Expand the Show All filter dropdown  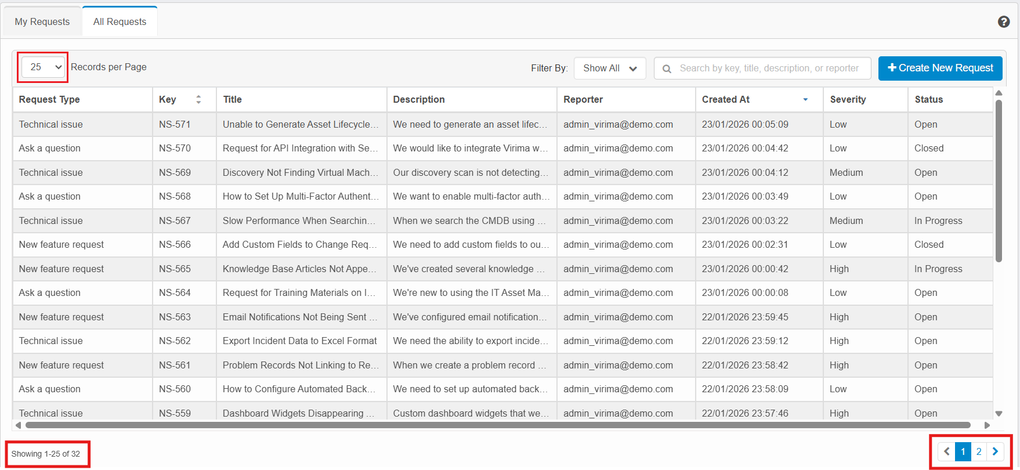610,68
